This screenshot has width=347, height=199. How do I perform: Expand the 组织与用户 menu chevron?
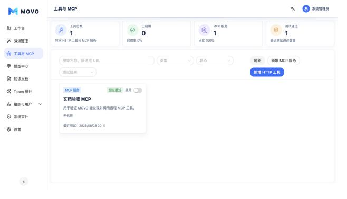[x=40, y=104]
